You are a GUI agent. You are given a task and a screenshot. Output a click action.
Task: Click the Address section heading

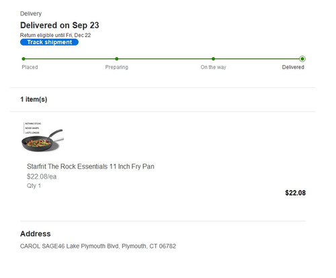pyautogui.click(x=36, y=234)
